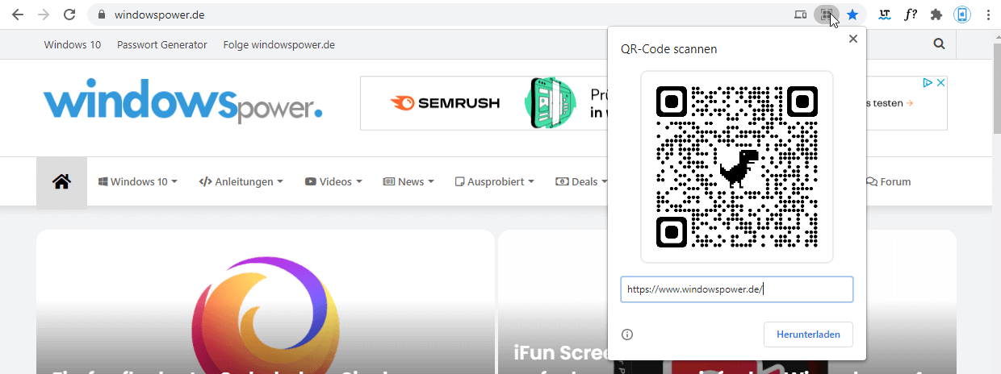Viewport: 1001px width, 374px height.
Task: Expand the Anleitungen dropdown menu
Action: click(241, 182)
